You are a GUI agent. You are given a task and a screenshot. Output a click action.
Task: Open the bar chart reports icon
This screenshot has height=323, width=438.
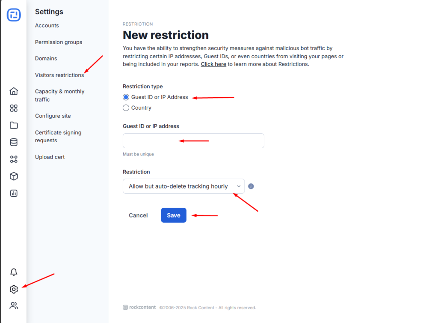click(x=14, y=193)
